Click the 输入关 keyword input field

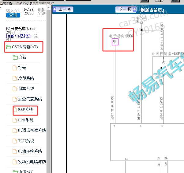tap(12, 11)
